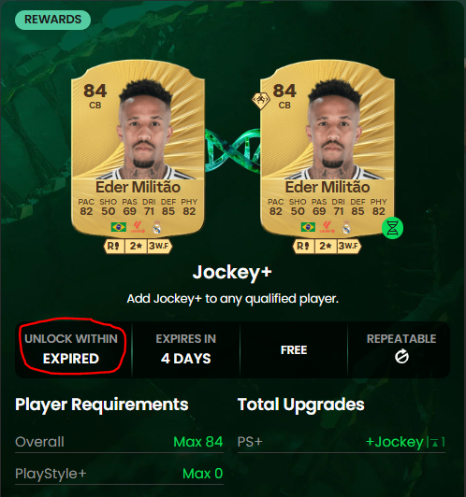Click the Jockey+ playstyle diamond icon

(261, 101)
